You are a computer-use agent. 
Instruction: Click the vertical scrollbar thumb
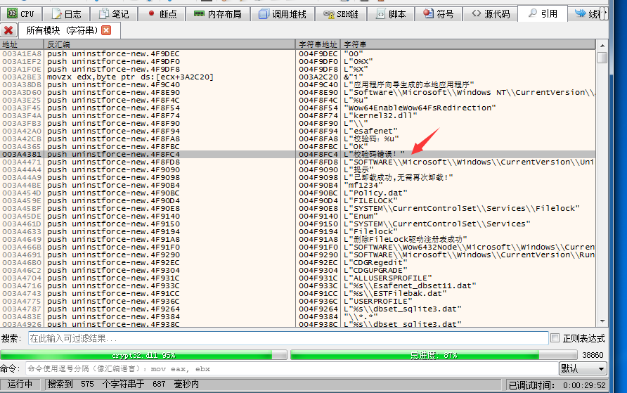tap(602, 58)
